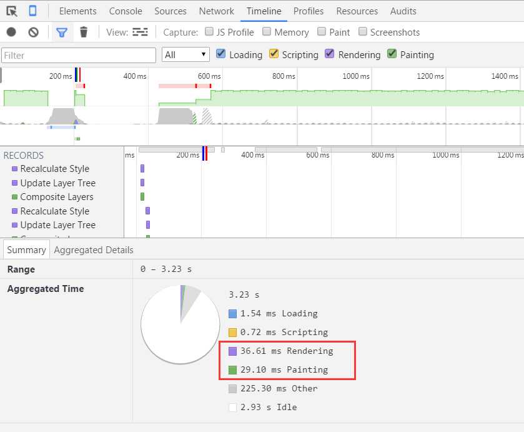Switch the view mode bars icon
This screenshot has width=524, height=432.
(140, 32)
